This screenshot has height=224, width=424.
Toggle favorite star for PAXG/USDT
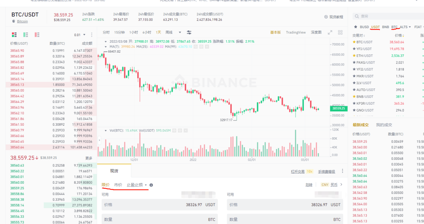(x=354, y=63)
